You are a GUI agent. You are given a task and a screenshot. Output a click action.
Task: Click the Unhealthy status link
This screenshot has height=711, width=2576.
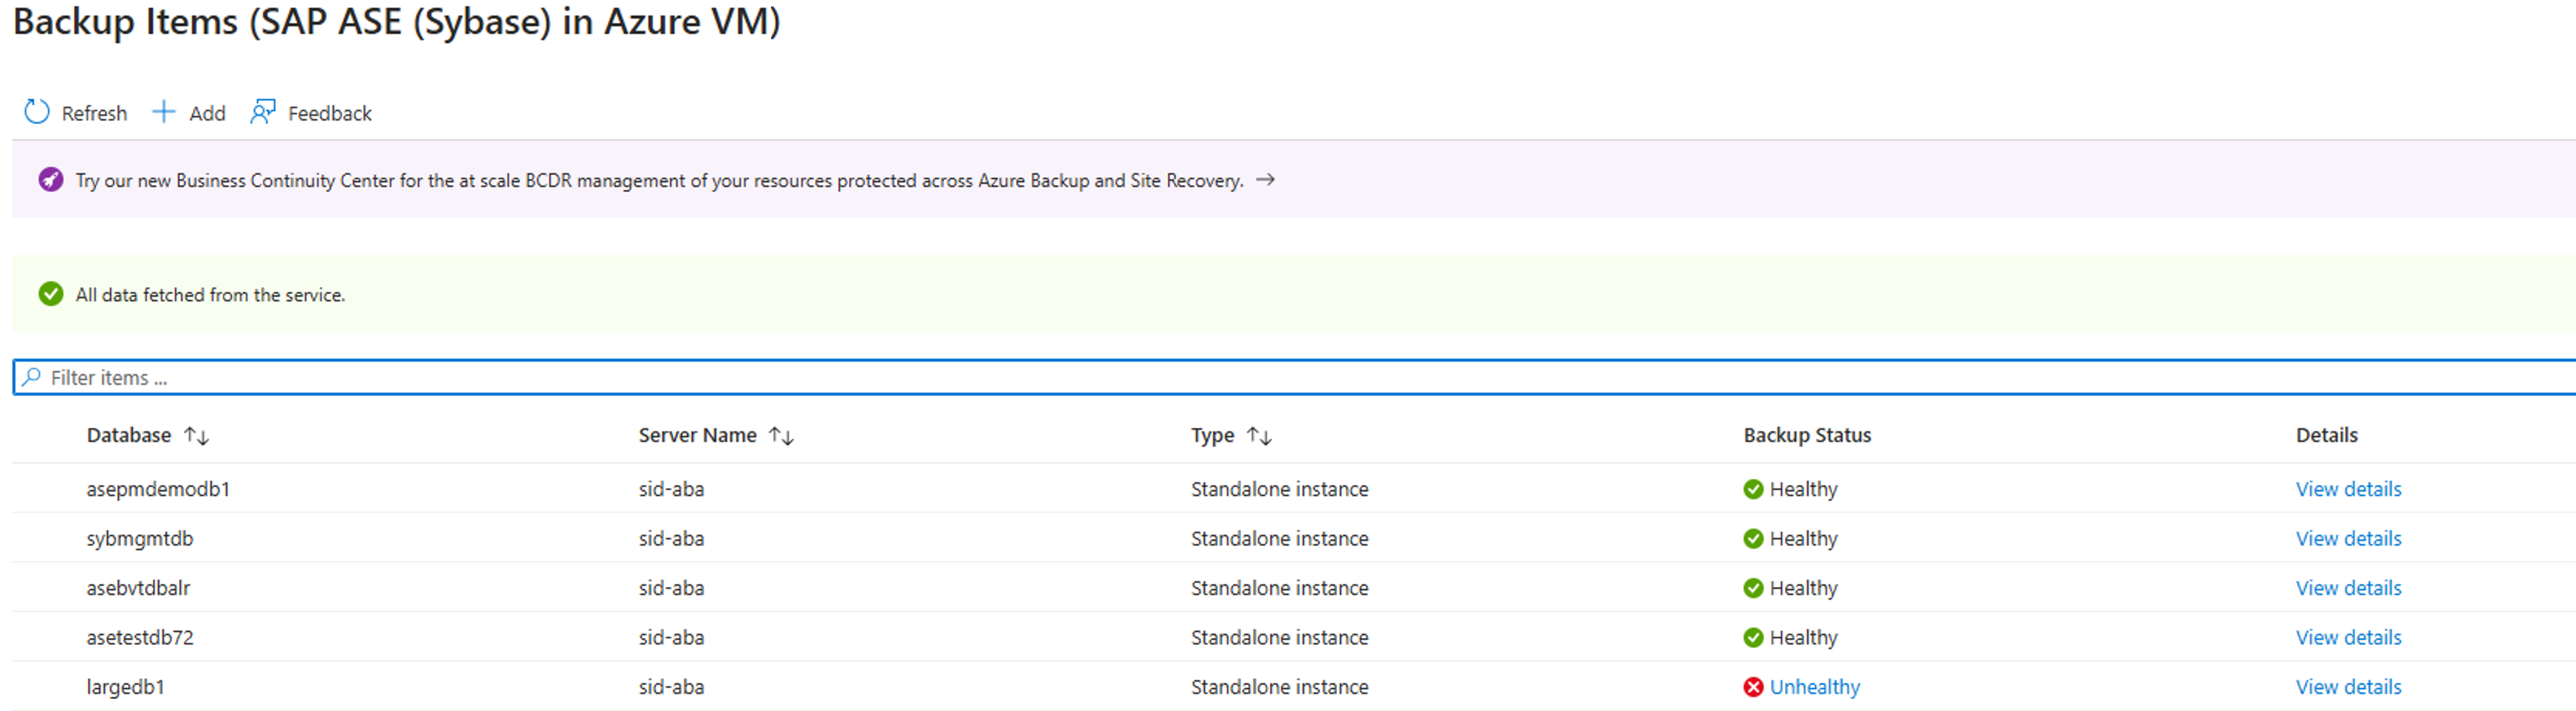(1814, 687)
